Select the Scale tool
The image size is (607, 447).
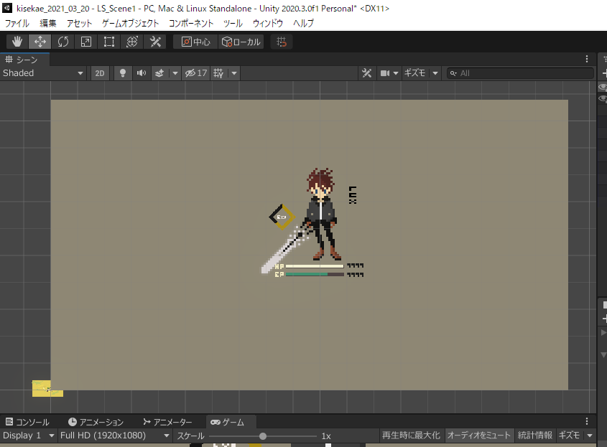tap(86, 42)
